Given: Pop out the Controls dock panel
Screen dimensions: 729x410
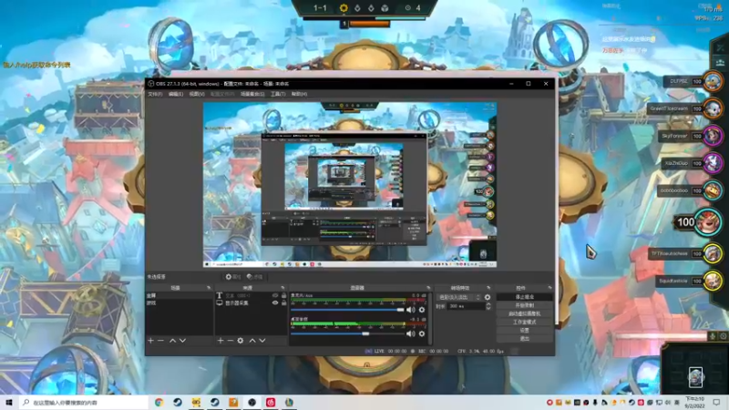Looking at the screenshot, I should pos(549,288).
